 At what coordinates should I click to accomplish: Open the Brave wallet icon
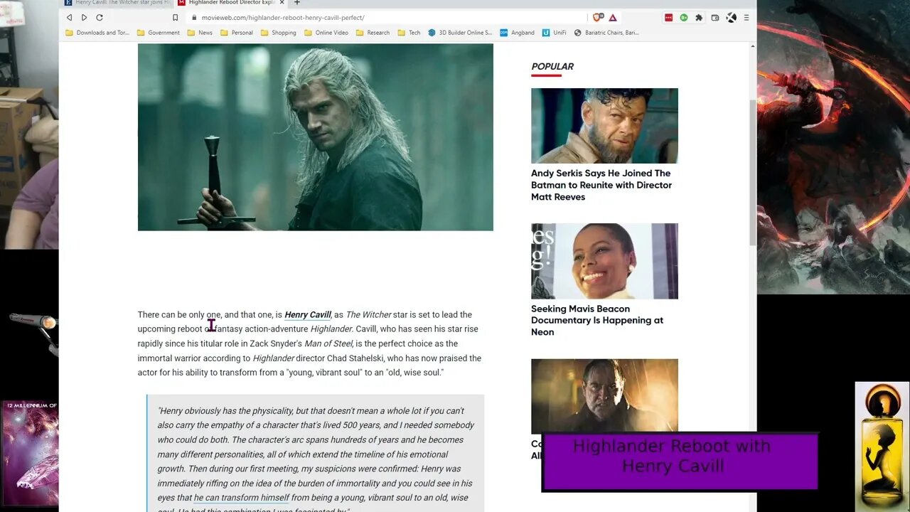point(714,17)
